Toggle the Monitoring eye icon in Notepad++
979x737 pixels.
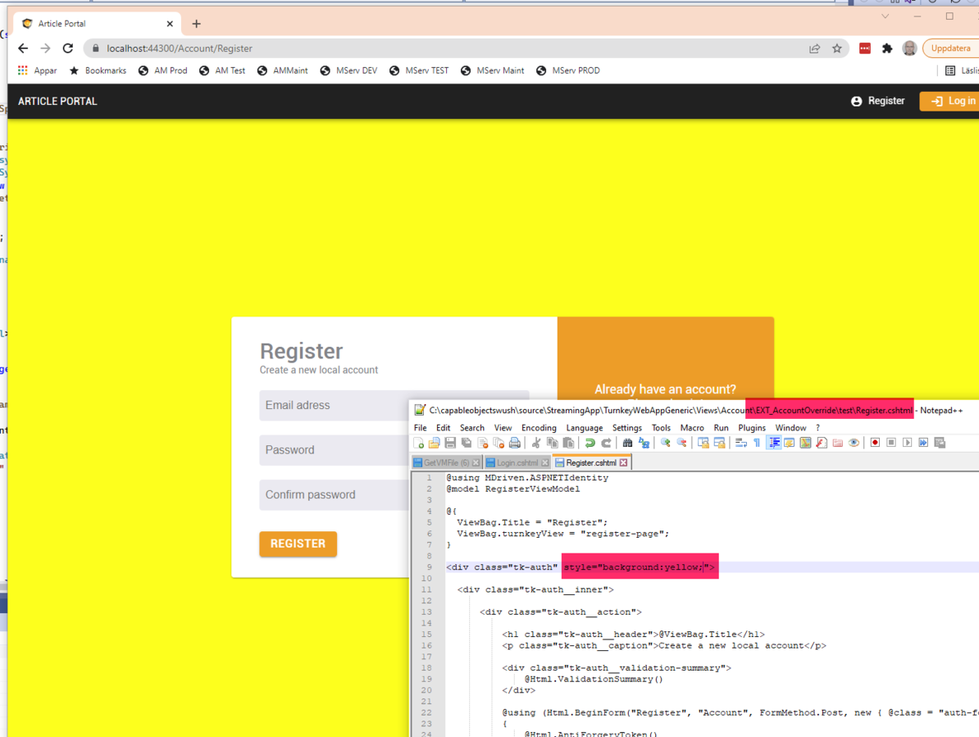pyautogui.click(x=854, y=443)
